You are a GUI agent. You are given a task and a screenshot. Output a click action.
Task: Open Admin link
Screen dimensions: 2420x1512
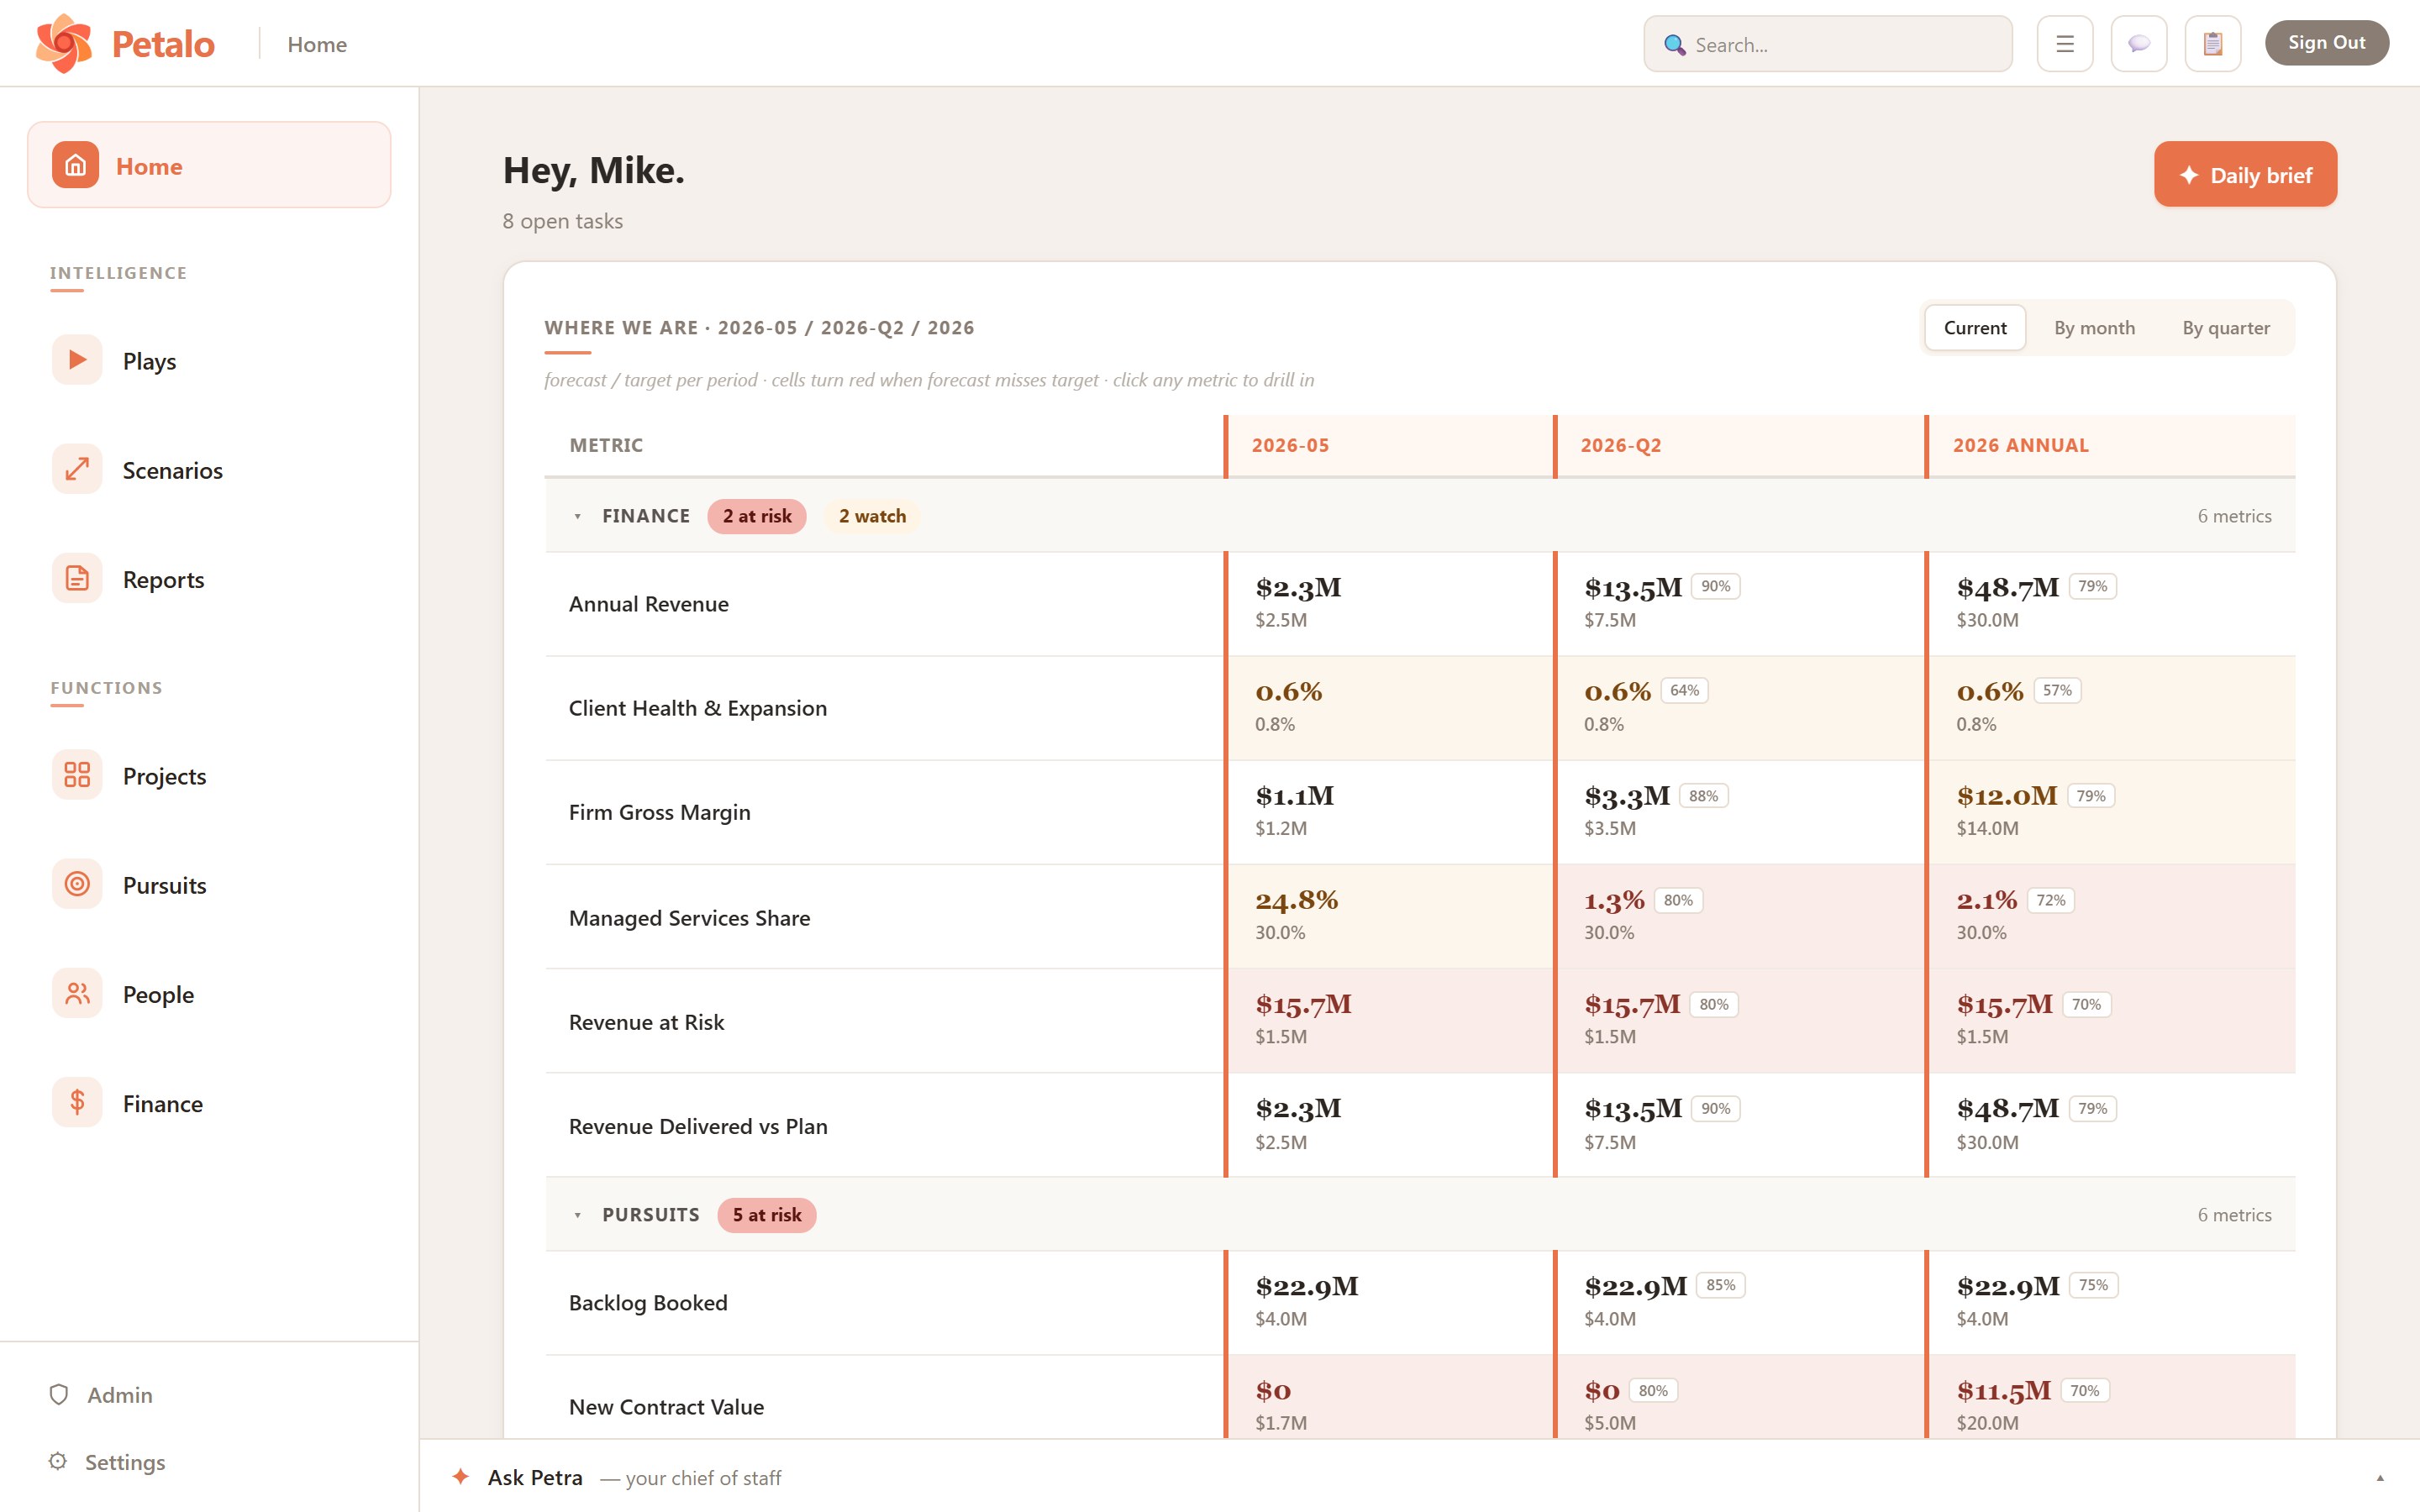(120, 1394)
